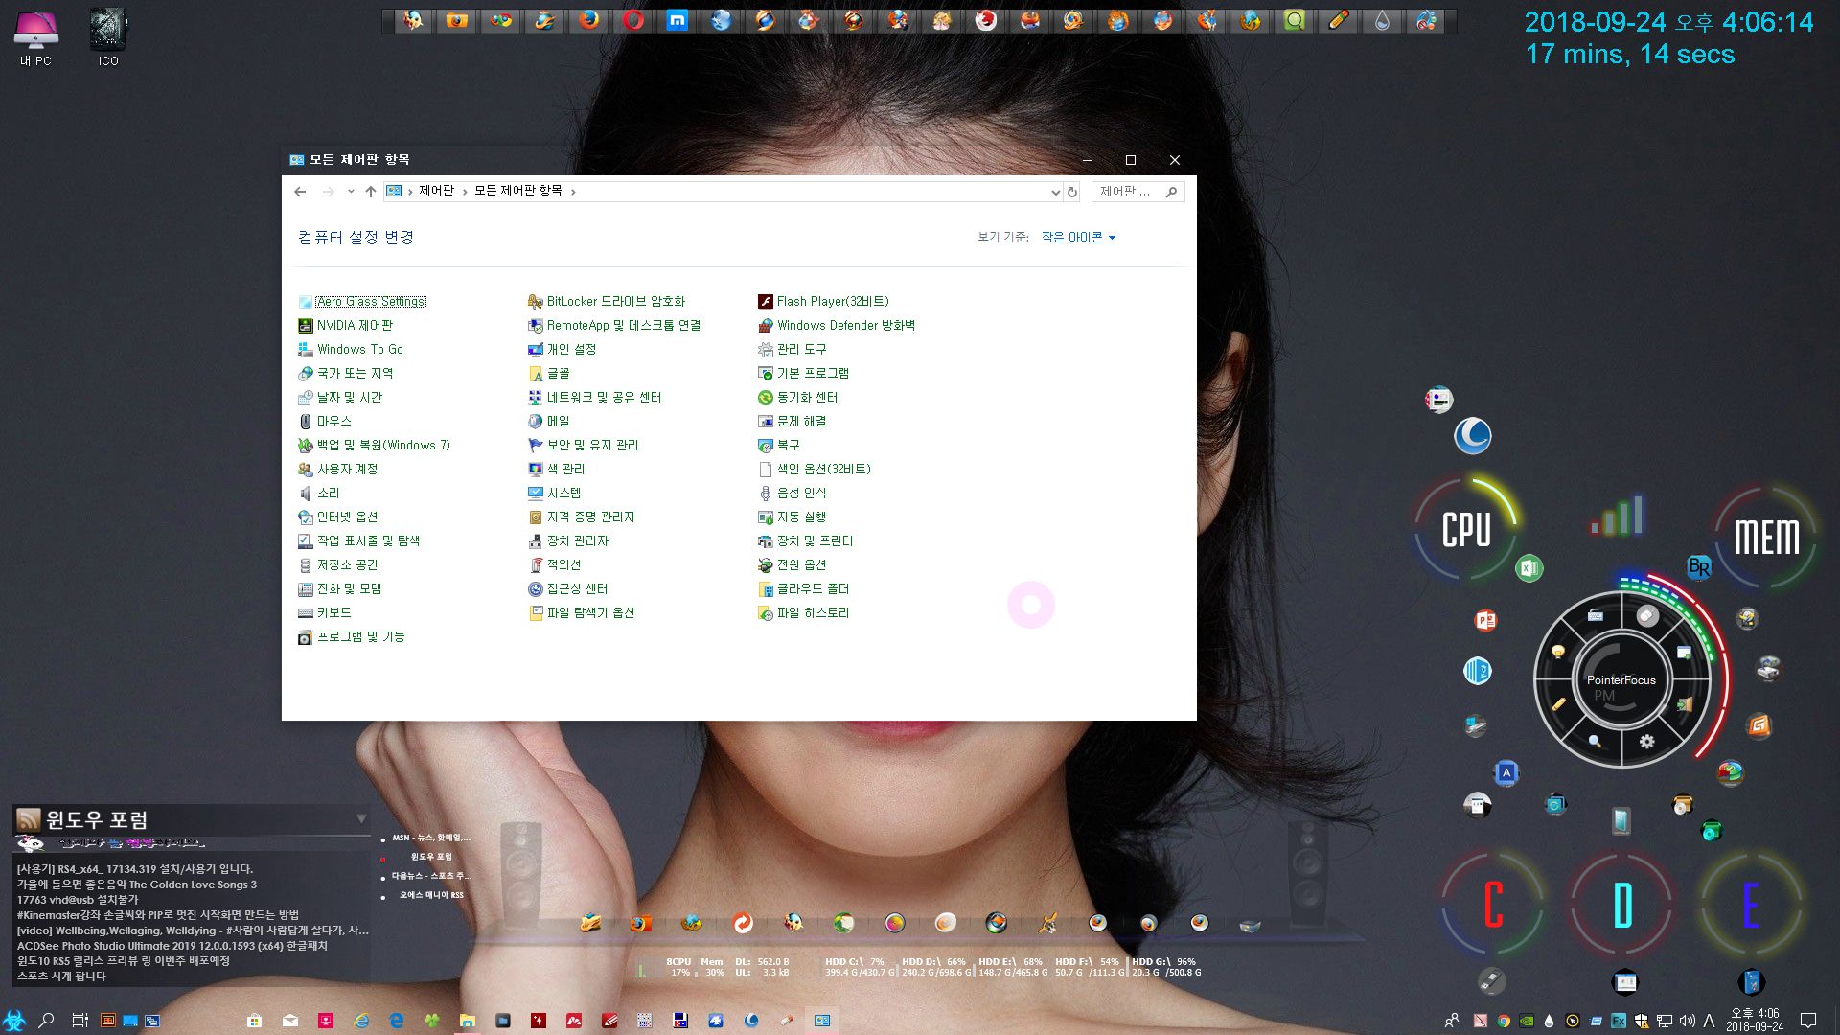1840x1035 pixels.
Task: Open 장치 및 프린터 item
Action: [x=806, y=540]
